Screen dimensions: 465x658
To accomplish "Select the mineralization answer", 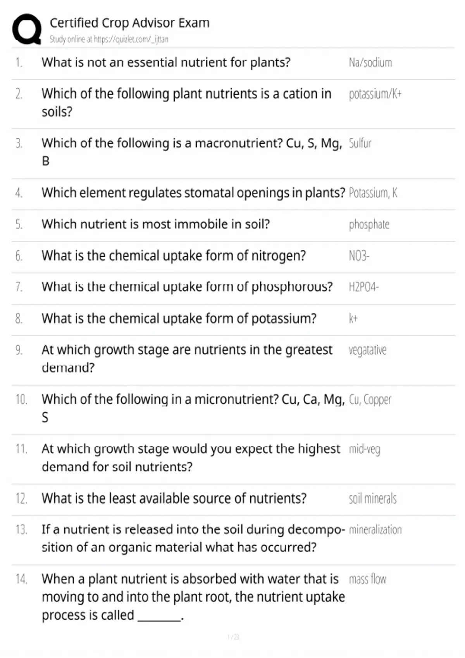I will pos(375,530).
